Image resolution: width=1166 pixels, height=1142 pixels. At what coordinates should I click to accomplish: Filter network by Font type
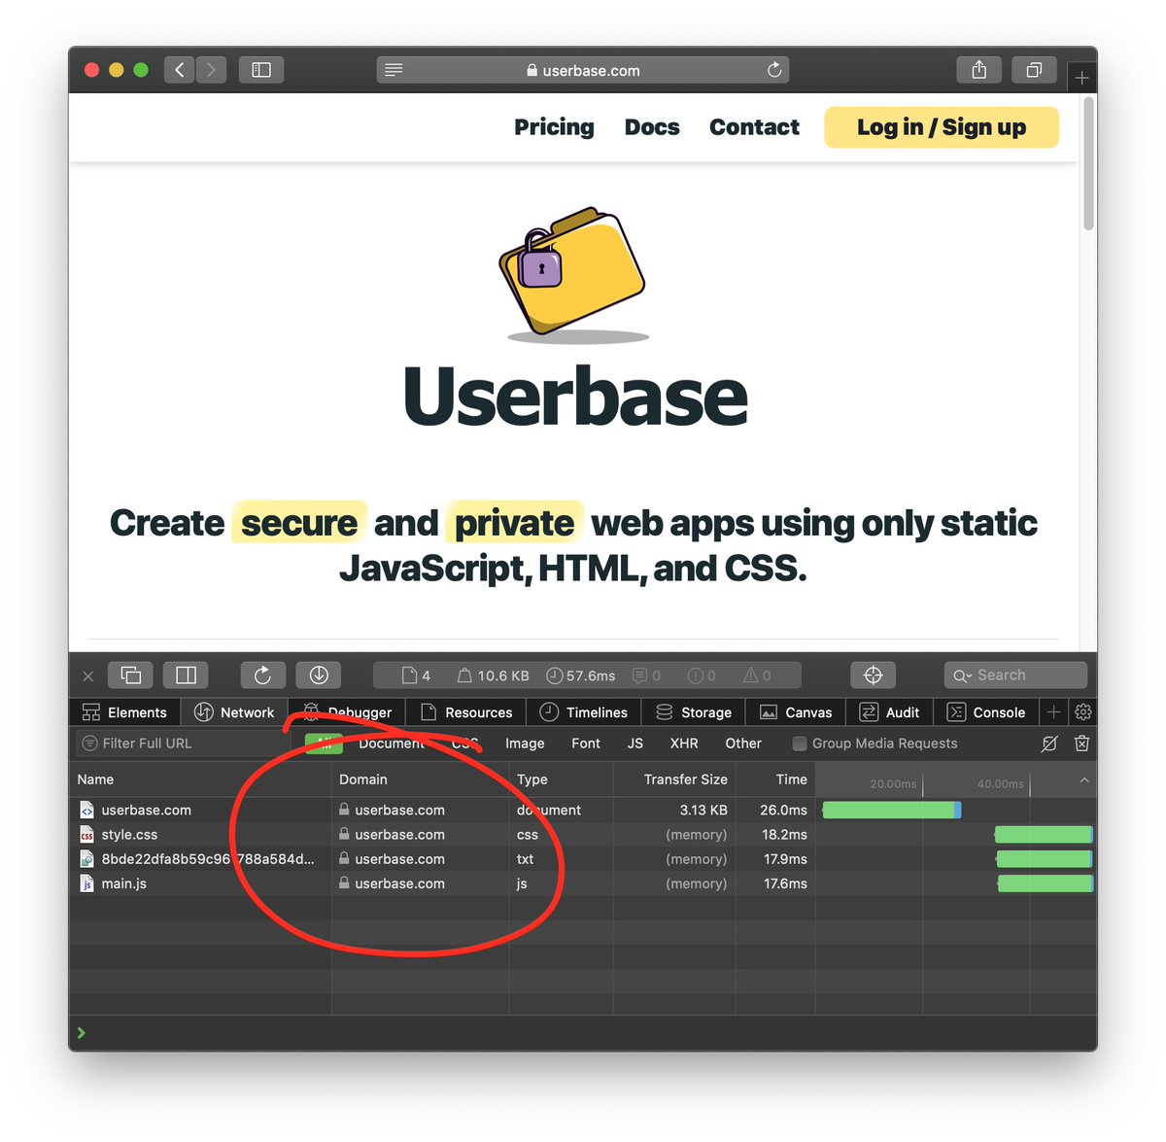[586, 744]
